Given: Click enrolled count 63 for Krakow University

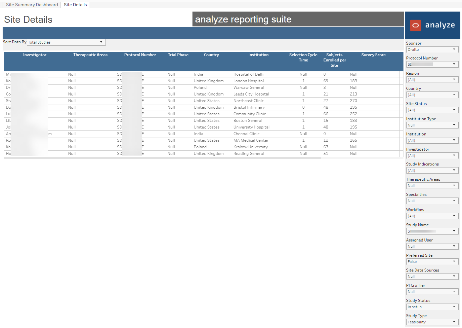Looking at the screenshot, I should tap(326, 147).
